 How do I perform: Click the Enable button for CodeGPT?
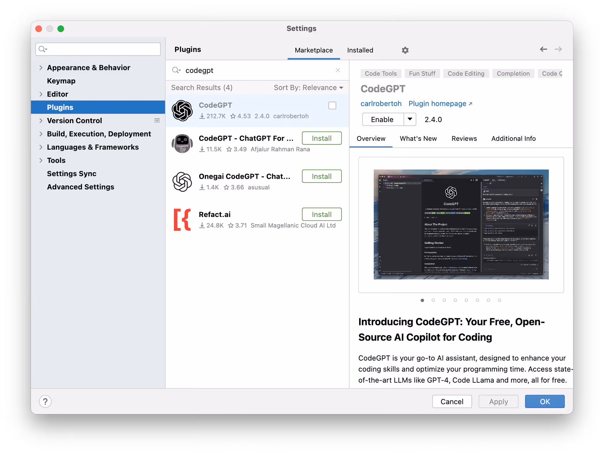click(383, 120)
